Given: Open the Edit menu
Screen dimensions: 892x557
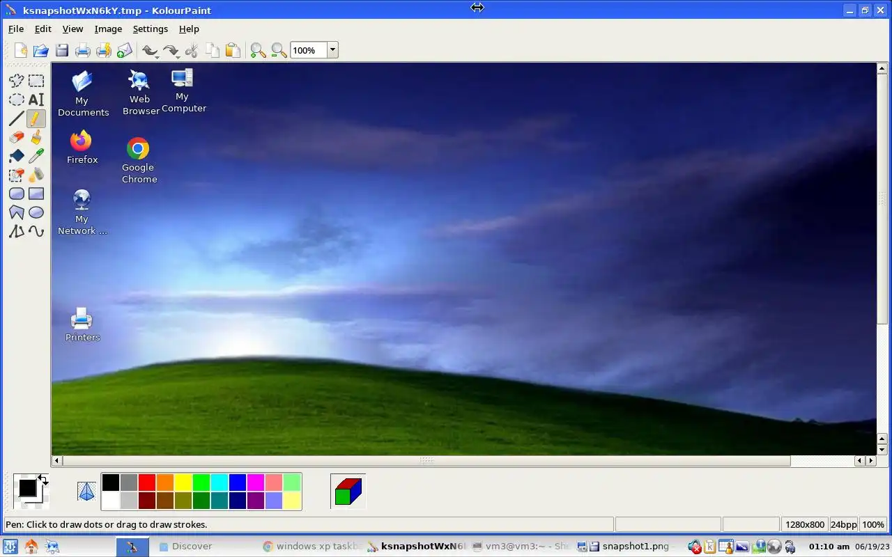Looking at the screenshot, I should coord(43,29).
